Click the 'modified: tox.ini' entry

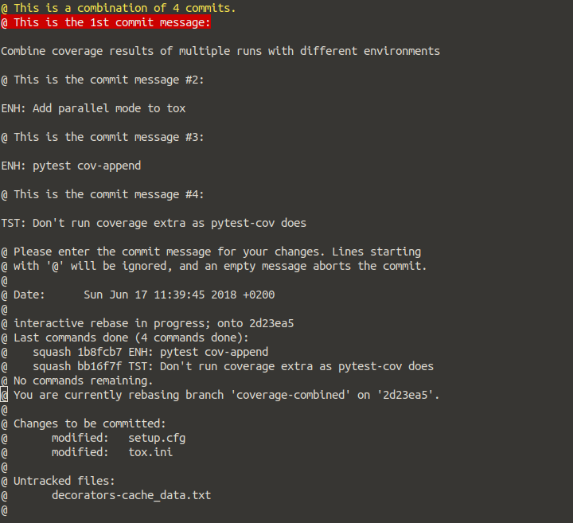point(112,452)
